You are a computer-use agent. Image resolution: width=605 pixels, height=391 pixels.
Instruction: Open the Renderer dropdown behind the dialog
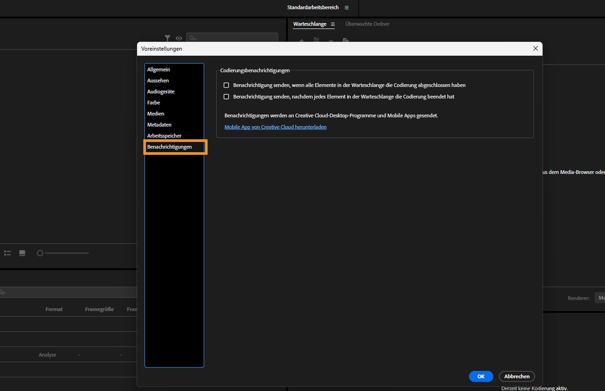pyautogui.click(x=600, y=298)
